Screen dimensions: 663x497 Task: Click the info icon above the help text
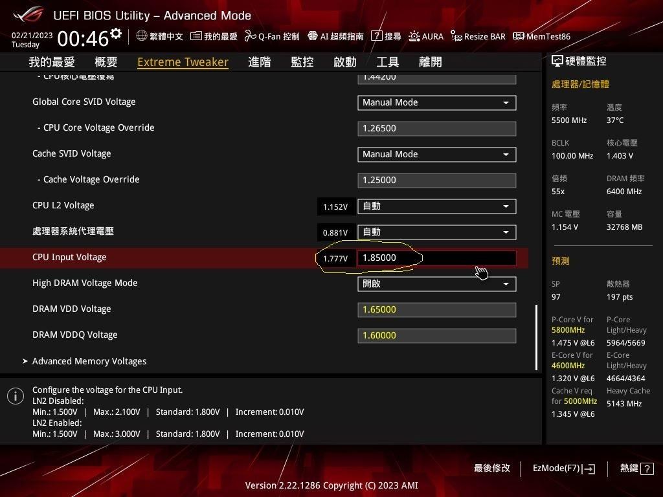click(14, 396)
